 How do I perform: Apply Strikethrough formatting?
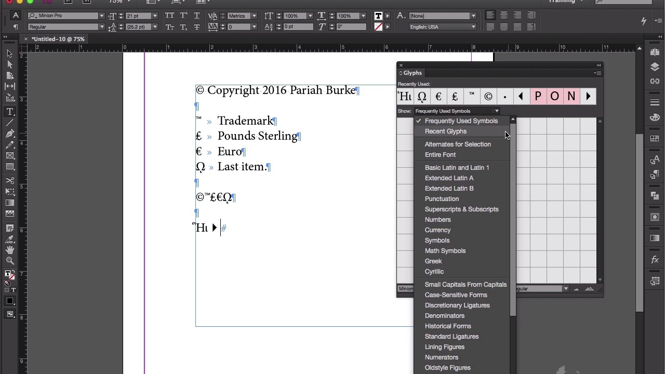pos(197,26)
